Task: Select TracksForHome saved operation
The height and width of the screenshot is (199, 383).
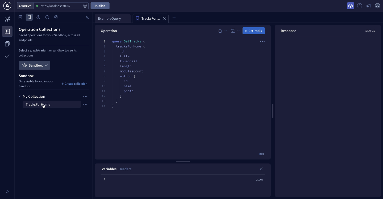Action: tap(52, 104)
